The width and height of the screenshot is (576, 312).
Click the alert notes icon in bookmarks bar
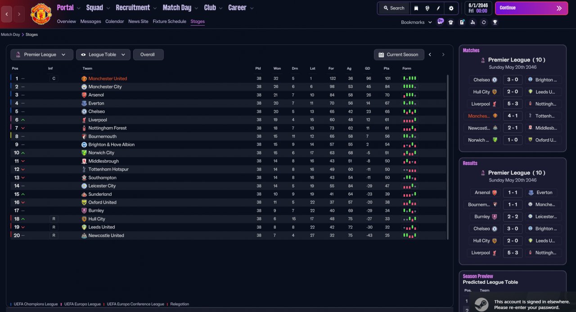tap(462, 22)
